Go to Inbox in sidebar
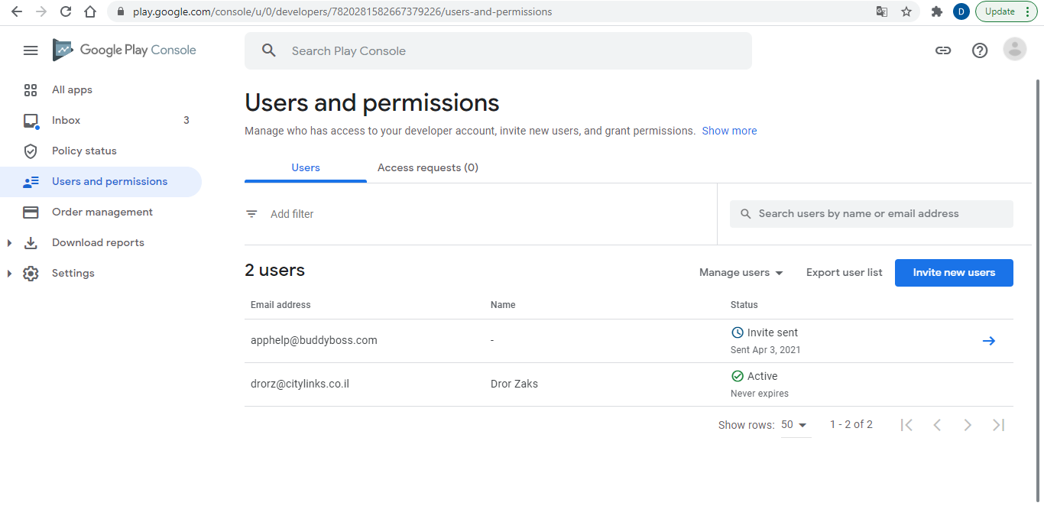 point(66,121)
